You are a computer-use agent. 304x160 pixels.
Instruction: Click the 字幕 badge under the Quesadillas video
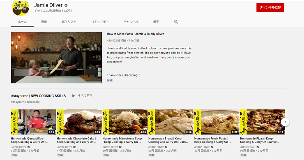(14, 155)
